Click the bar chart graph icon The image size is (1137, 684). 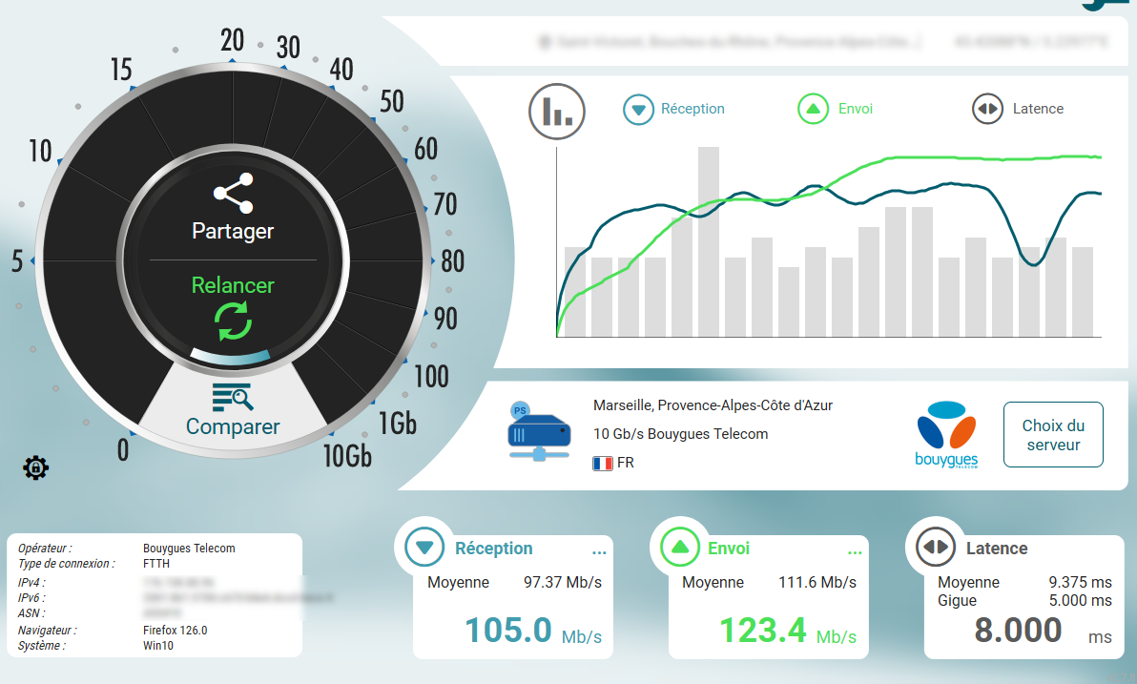tap(557, 112)
